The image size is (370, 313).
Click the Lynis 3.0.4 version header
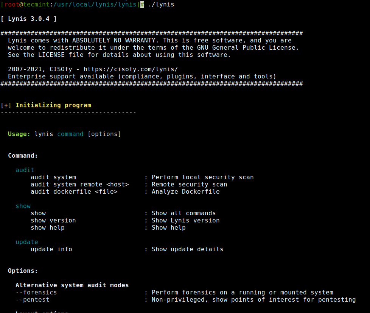click(29, 19)
